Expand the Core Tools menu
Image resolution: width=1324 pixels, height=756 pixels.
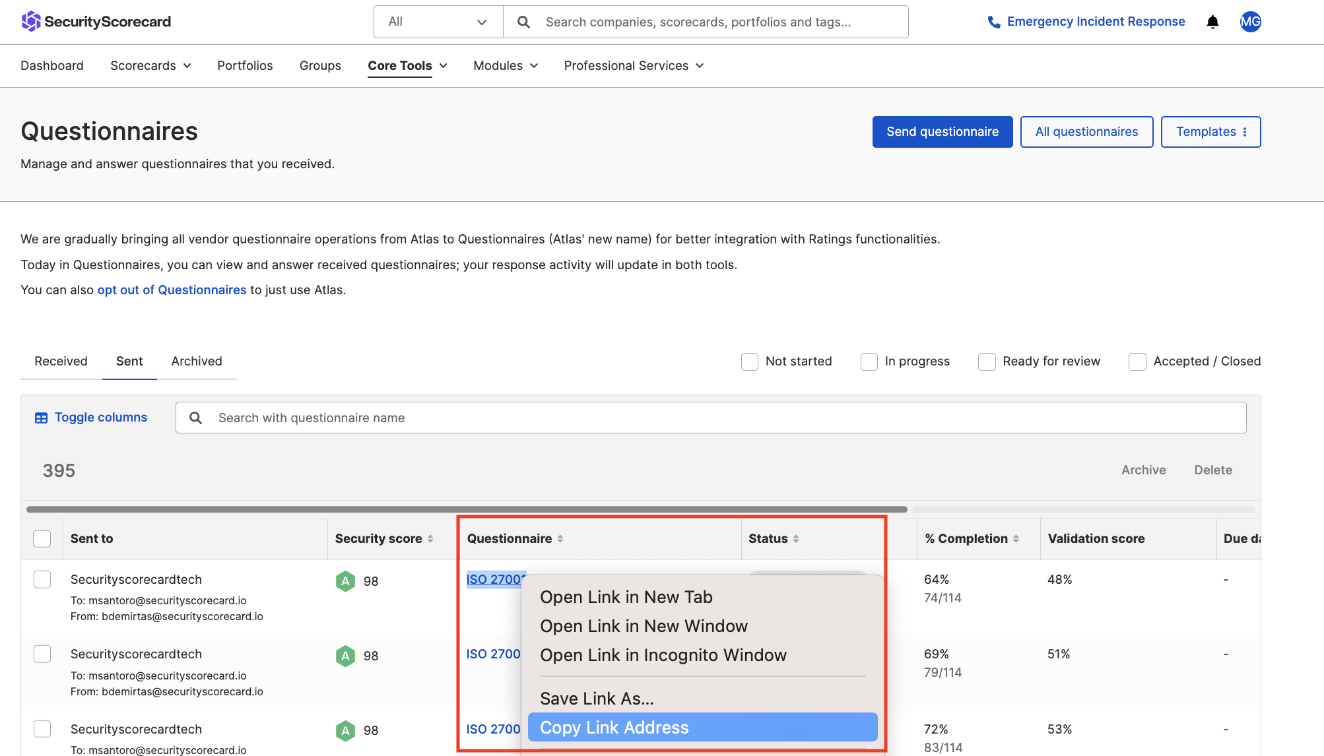tap(407, 66)
